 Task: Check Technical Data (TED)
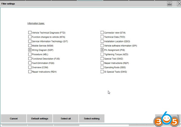(102, 37)
